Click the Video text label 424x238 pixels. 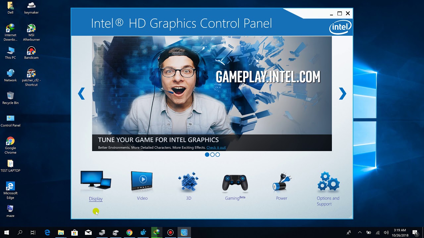[142, 198]
